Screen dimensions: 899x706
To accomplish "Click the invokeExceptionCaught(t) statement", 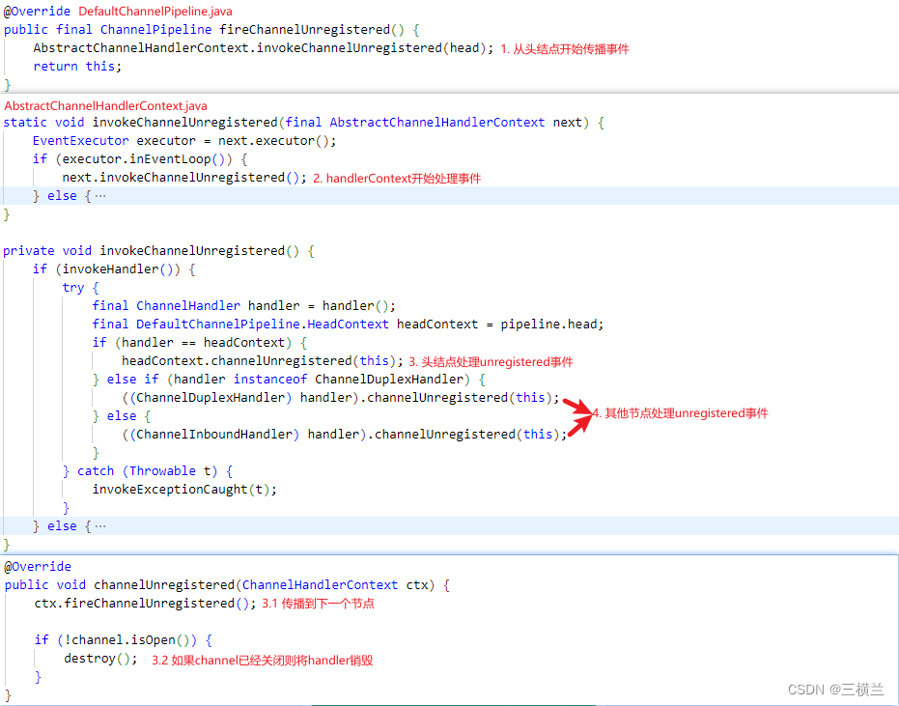I will pos(184,490).
